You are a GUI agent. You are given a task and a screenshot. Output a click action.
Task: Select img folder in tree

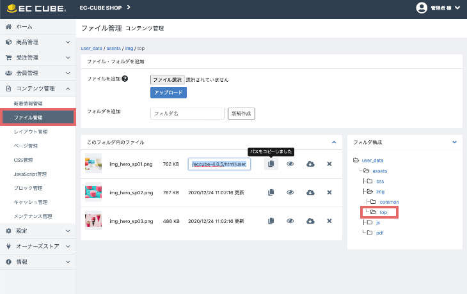pos(381,192)
